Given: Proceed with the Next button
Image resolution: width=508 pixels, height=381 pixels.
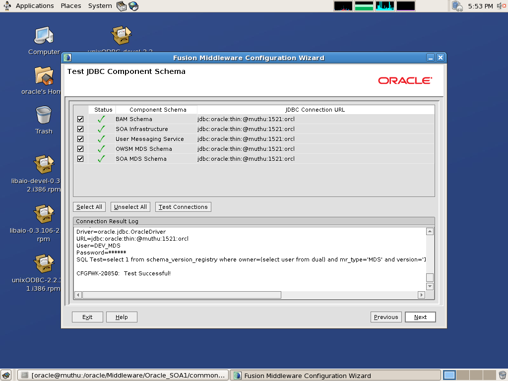Looking at the screenshot, I should [x=420, y=317].
